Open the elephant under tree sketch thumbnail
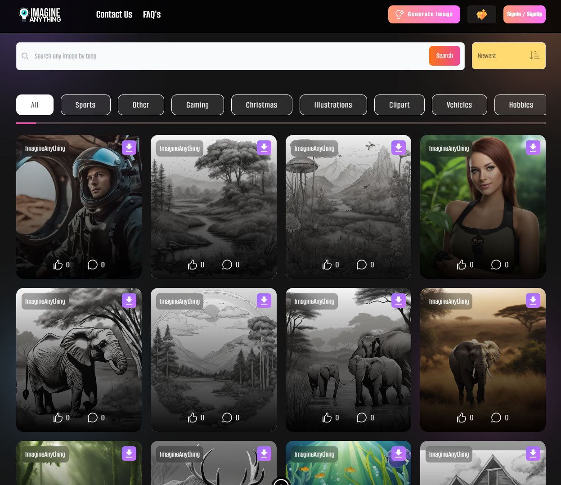 [79, 360]
